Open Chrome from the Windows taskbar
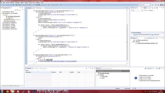The image size is (165, 93). coord(7,91)
